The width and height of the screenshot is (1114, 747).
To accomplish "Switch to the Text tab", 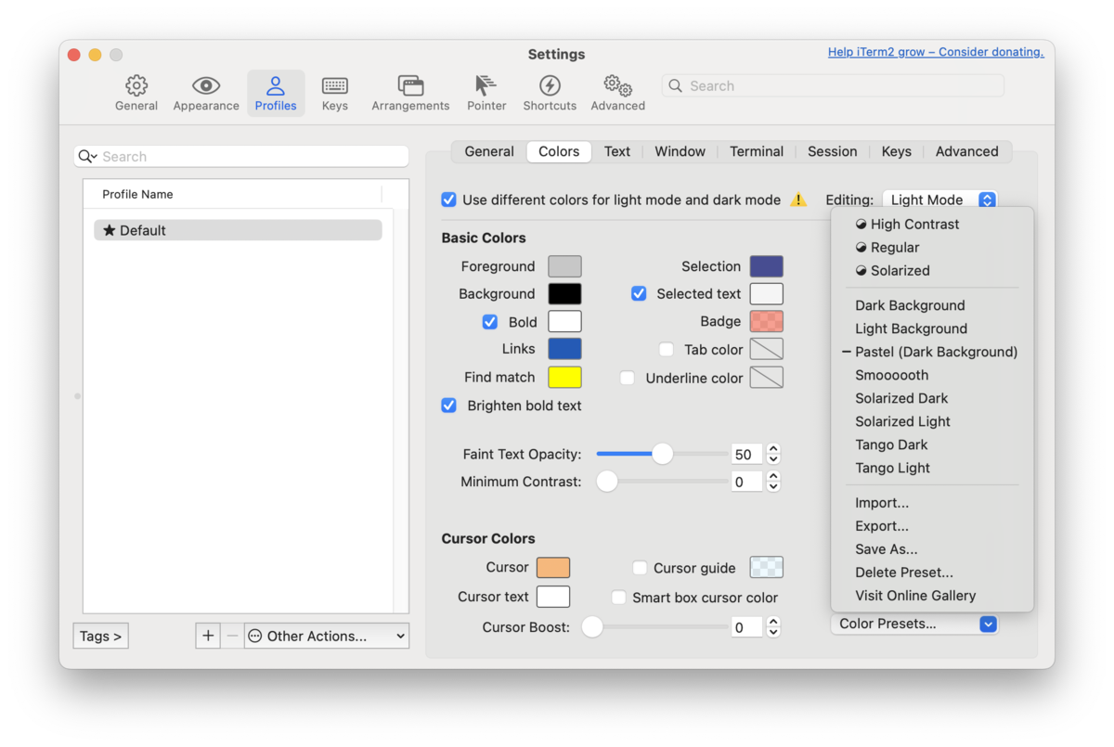I will pos(617,151).
